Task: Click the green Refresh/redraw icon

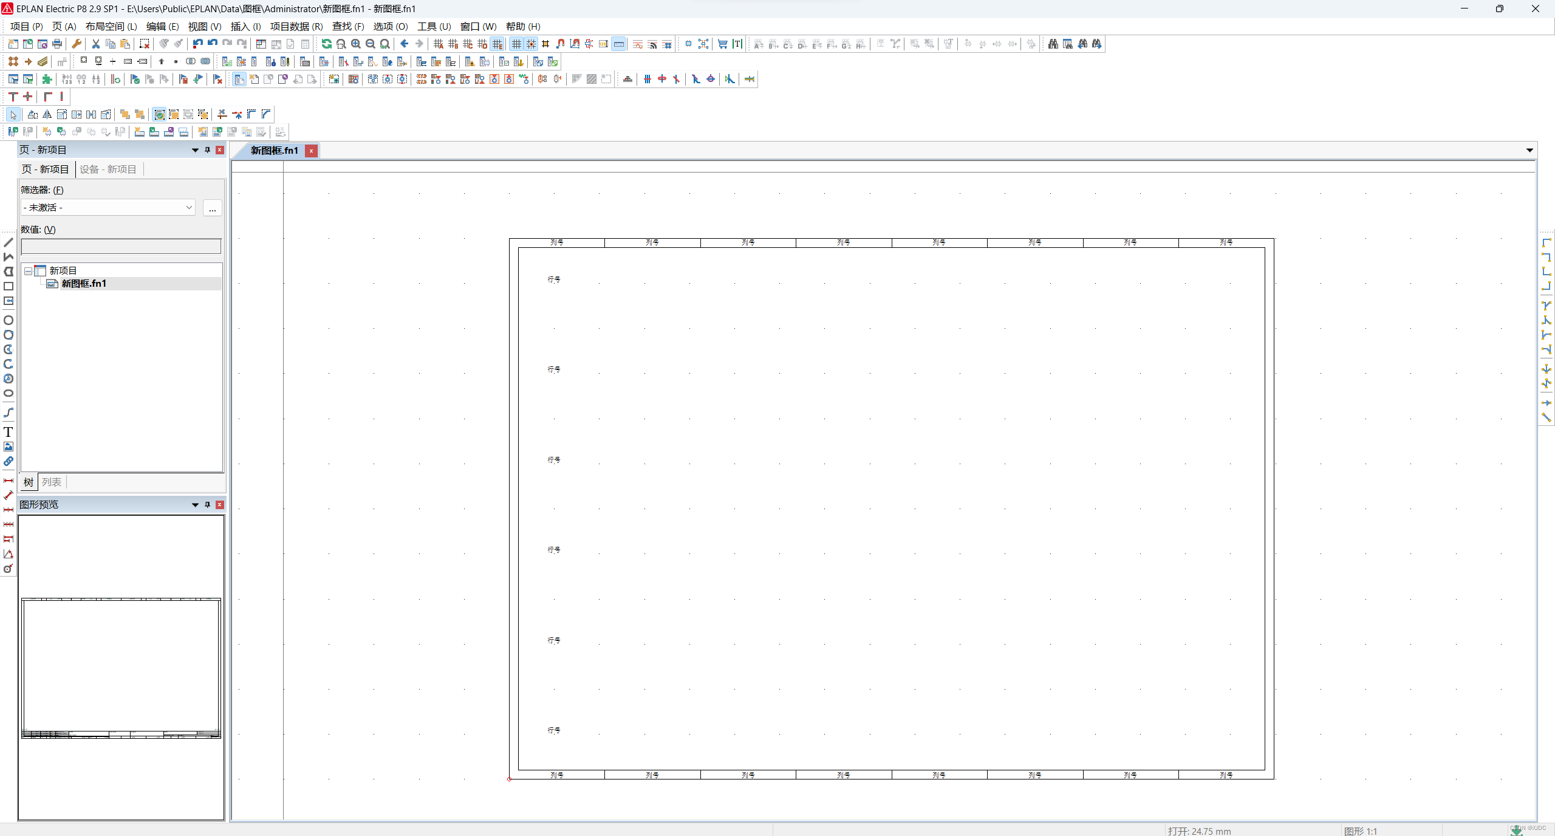Action: (327, 44)
